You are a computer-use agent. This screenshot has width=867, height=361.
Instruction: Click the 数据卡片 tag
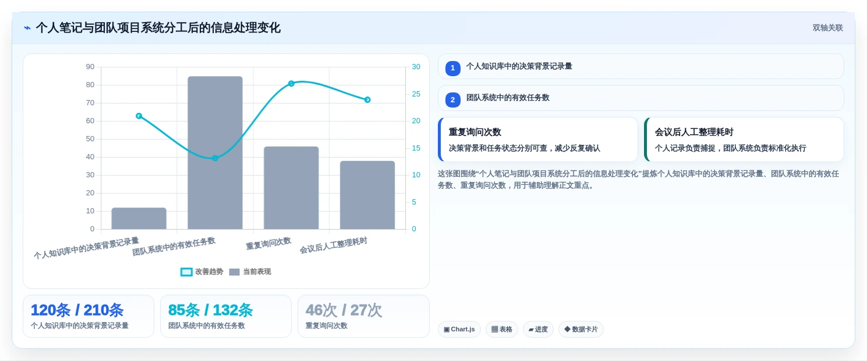581,329
